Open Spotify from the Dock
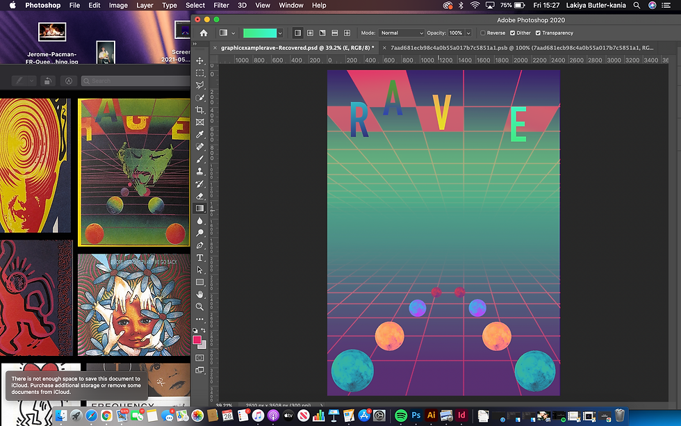681x426 pixels. click(401, 416)
